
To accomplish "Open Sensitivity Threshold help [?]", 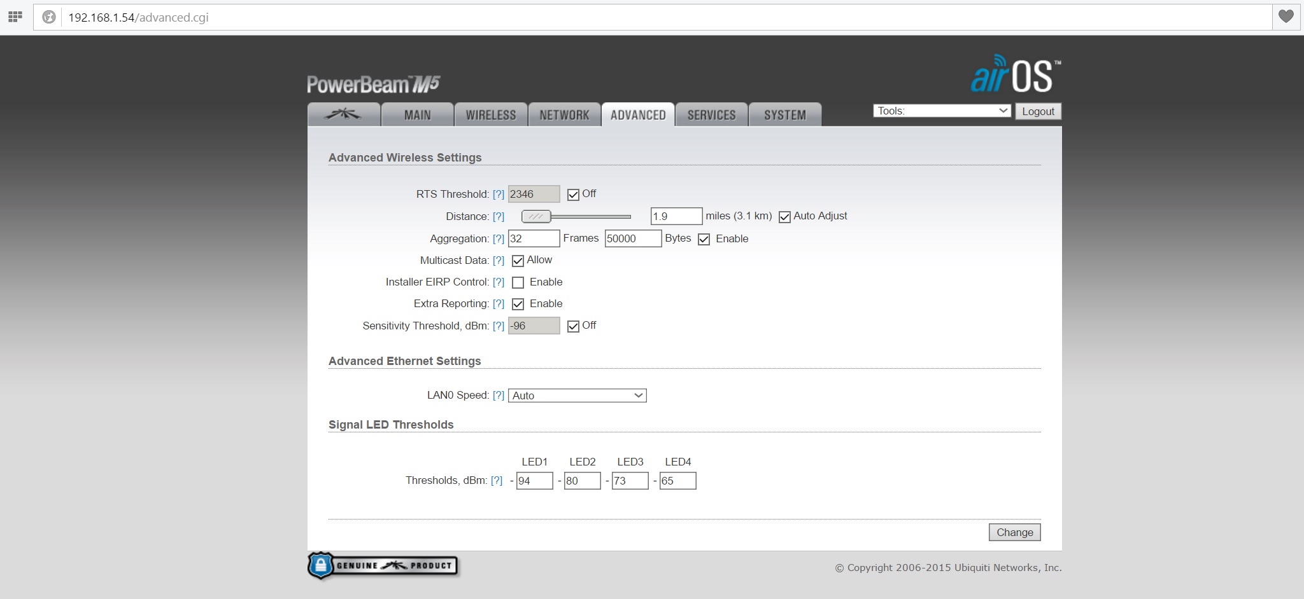I will click(499, 326).
